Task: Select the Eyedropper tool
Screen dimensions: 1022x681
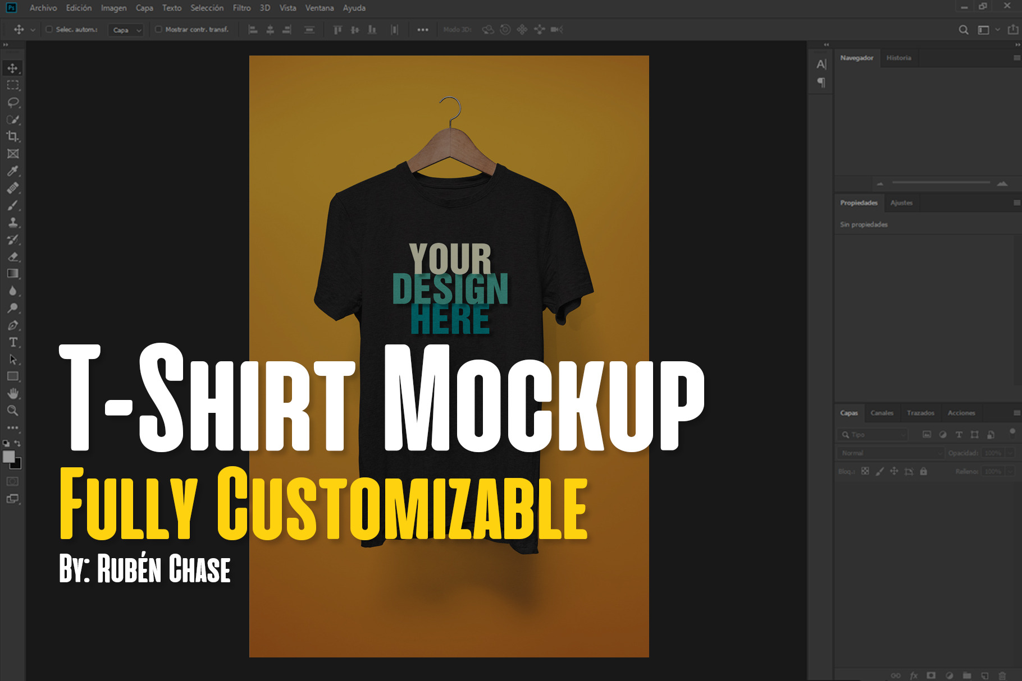Action: point(12,171)
